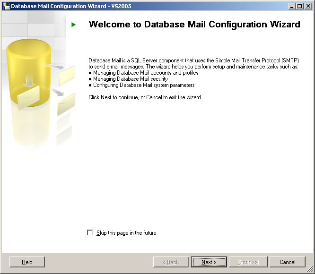Close the wizard with the X button
This screenshot has width=315, height=274.
[x=308, y=6]
